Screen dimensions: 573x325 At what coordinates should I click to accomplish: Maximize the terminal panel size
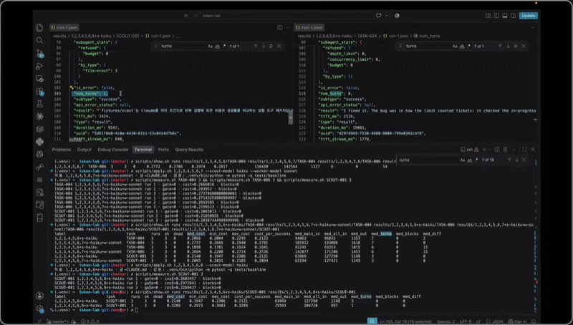tap(524, 150)
